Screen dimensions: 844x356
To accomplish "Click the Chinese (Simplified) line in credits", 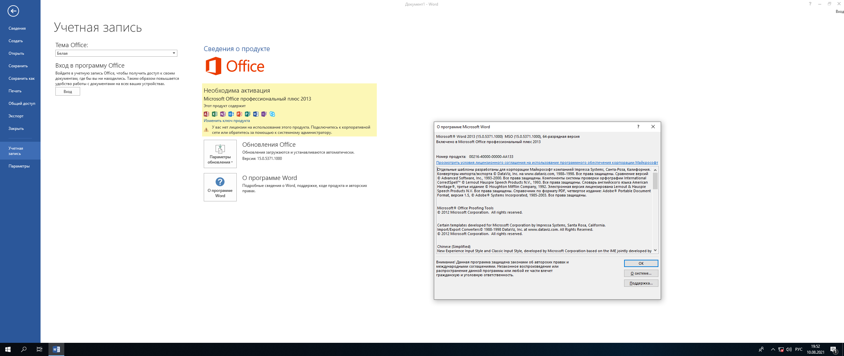I will (x=454, y=247).
